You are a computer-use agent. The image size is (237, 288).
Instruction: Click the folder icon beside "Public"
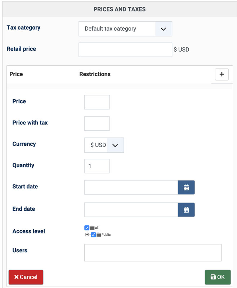point(99,235)
